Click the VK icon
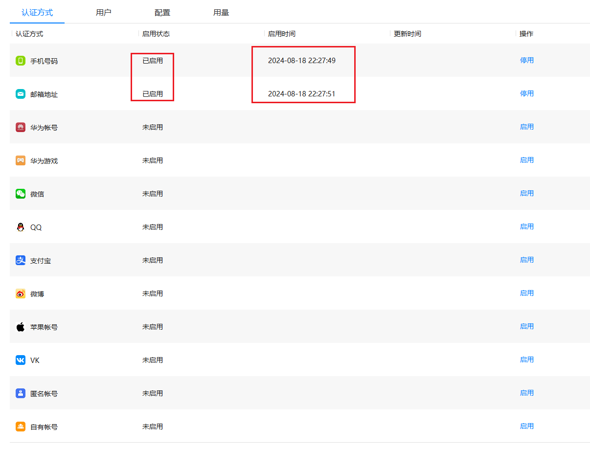This screenshot has width=590, height=451. (x=20, y=360)
